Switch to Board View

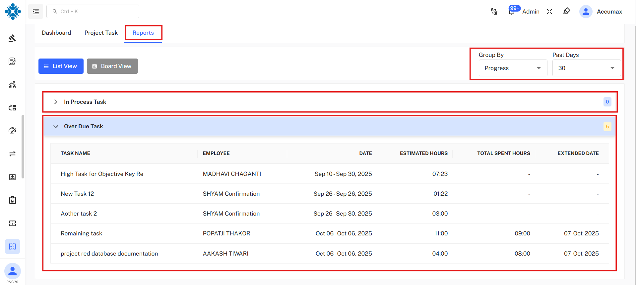112,66
